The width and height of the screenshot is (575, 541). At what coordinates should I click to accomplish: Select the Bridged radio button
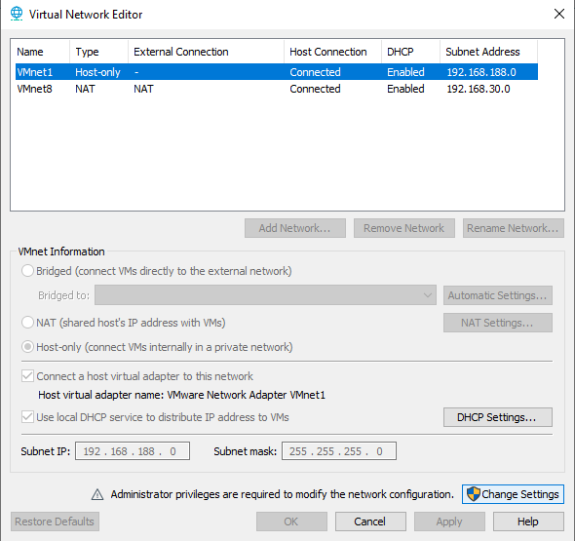tap(27, 271)
